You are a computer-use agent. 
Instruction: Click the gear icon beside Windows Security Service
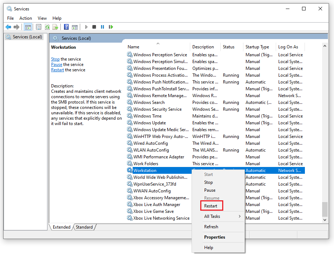click(130, 109)
